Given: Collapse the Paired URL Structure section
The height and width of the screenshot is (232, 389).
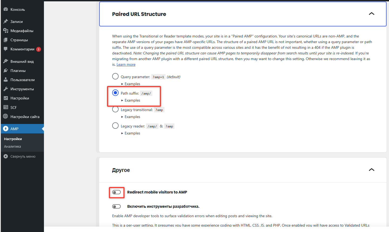Looking at the screenshot, I should coord(371,14).
